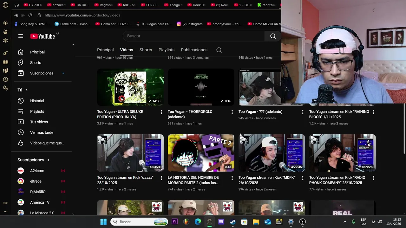Open the Playlists channel tab
This screenshot has width=406, height=228.
coord(167,50)
